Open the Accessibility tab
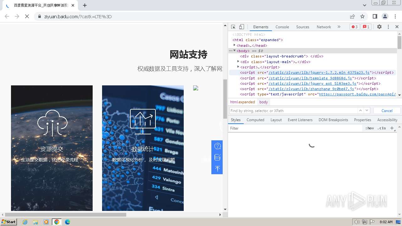Screen dimensions: 402x226 (387, 120)
